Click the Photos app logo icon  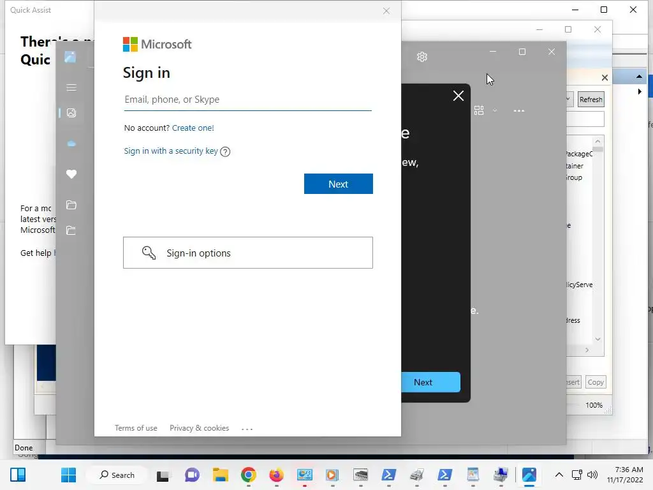coord(70,57)
